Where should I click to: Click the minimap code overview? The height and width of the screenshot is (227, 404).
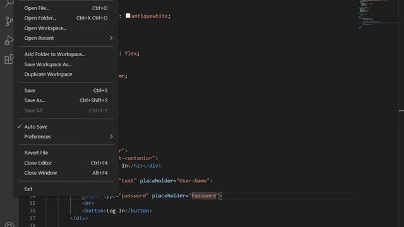[x=377, y=14]
